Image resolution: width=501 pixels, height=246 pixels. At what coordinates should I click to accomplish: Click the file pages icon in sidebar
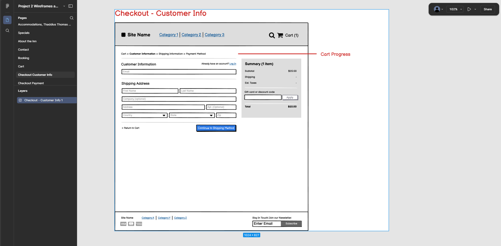(7, 20)
